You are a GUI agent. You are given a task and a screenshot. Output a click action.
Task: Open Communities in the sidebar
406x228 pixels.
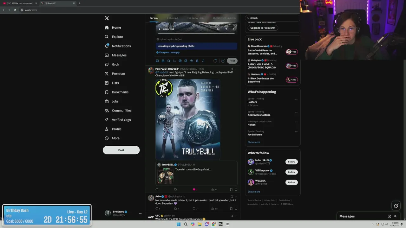click(118, 111)
